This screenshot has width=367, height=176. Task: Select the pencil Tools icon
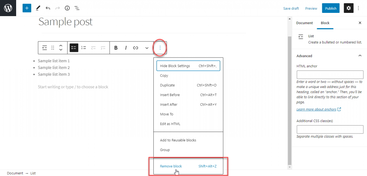pos(38,8)
